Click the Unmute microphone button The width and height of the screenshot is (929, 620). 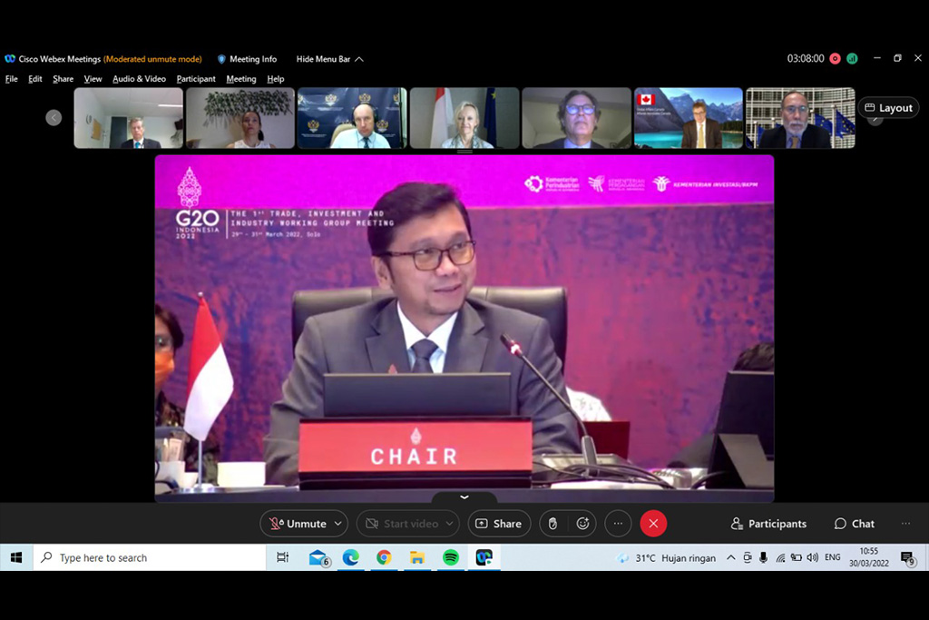298,524
